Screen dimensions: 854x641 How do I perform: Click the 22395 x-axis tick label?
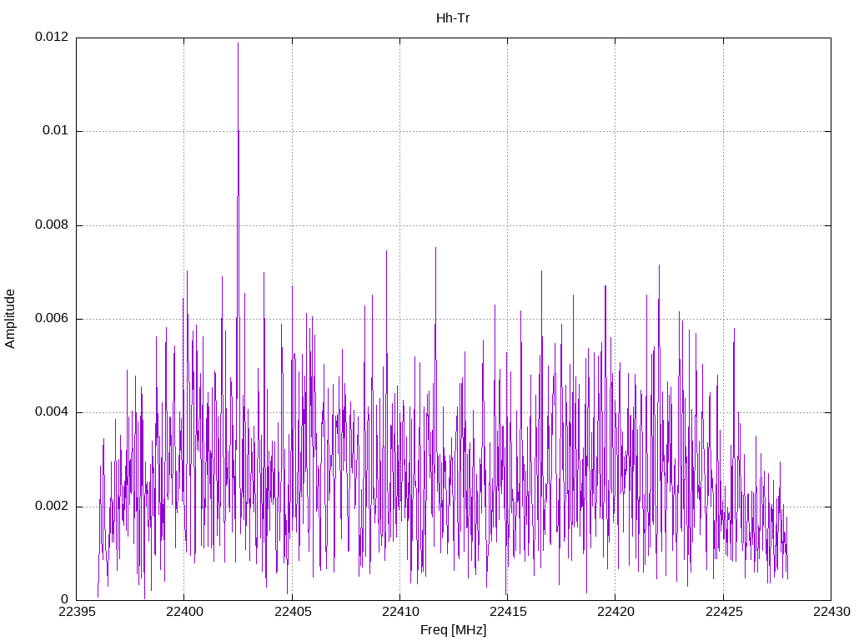76,612
